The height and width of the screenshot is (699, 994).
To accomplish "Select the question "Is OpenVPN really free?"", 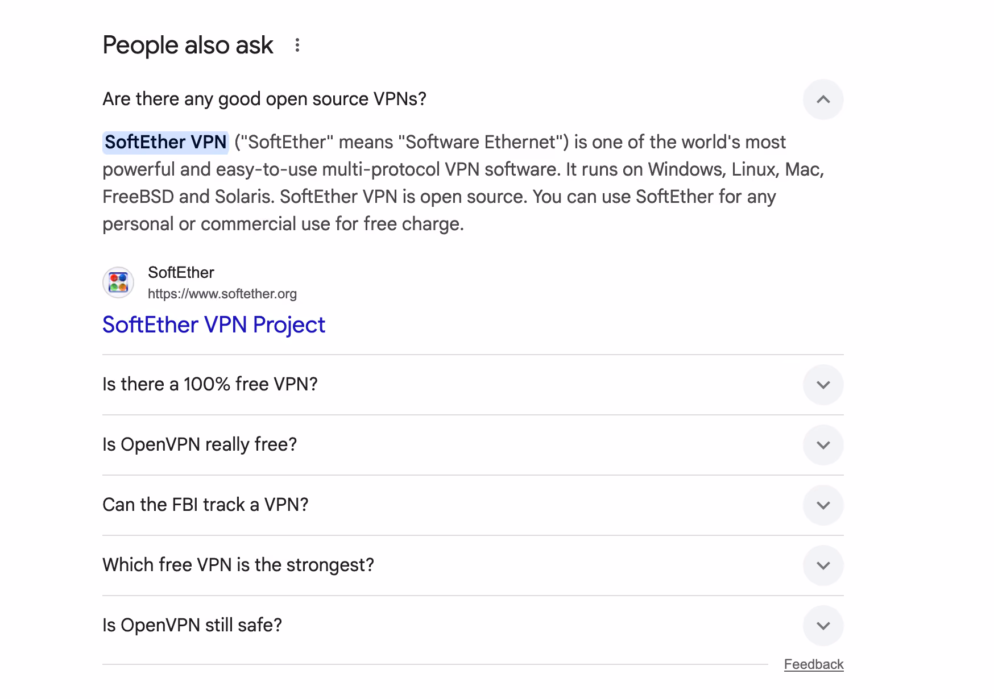I will [200, 444].
